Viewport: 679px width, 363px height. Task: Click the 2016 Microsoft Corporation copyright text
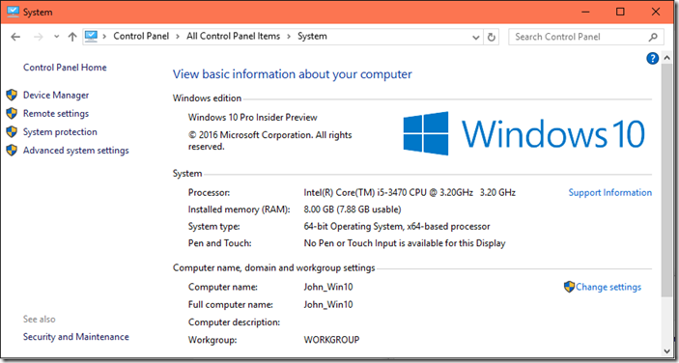click(x=270, y=141)
